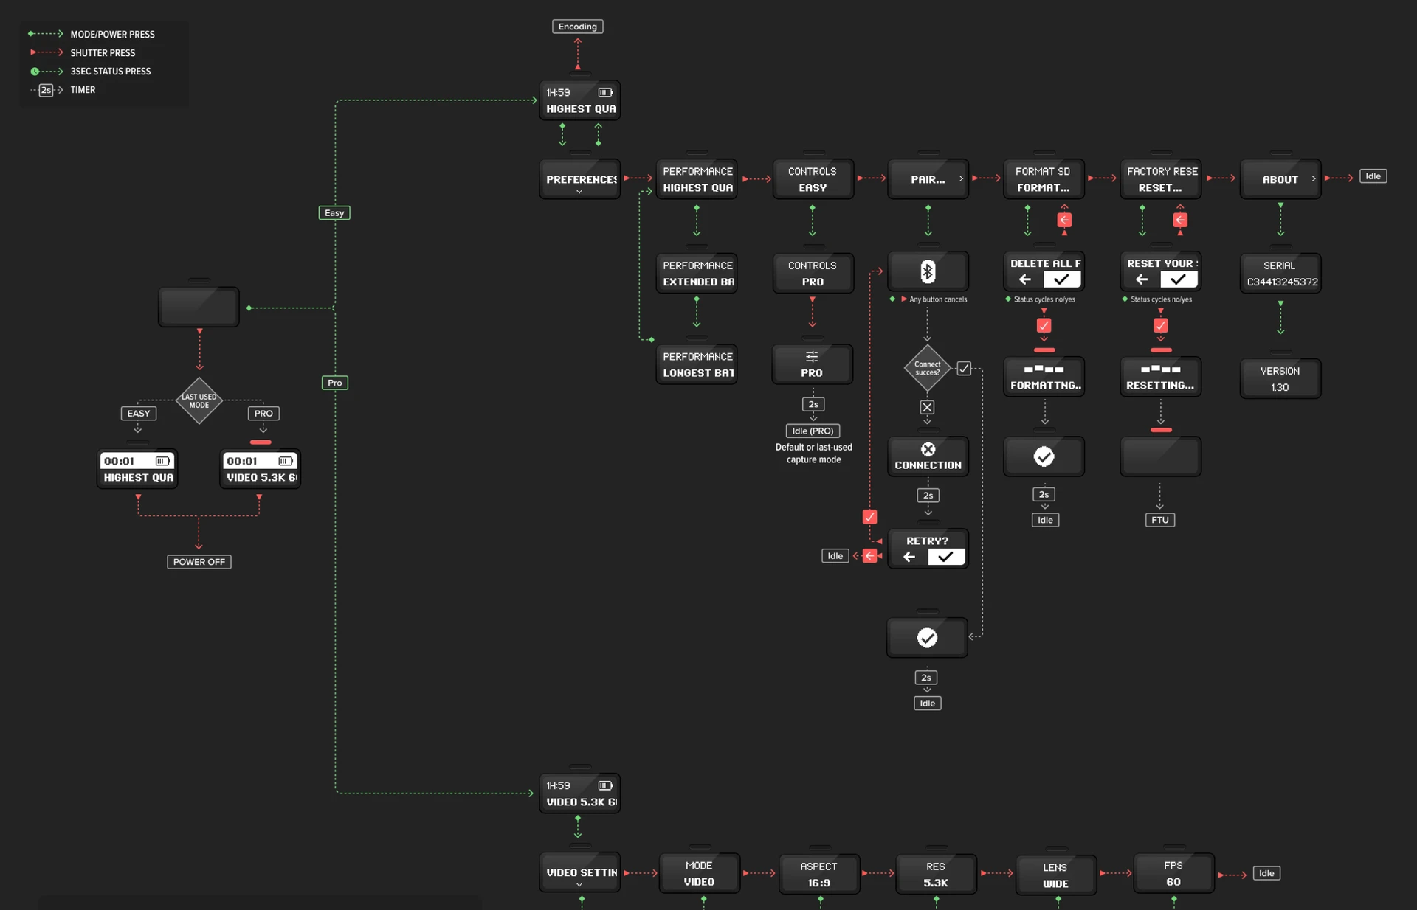Click the FTU label below RESETTING

tap(1159, 520)
